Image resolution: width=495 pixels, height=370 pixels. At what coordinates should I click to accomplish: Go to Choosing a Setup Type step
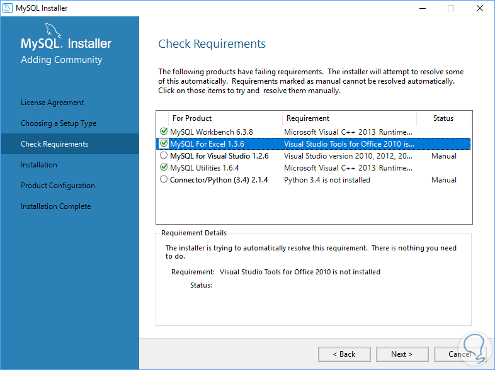pos(59,123)
